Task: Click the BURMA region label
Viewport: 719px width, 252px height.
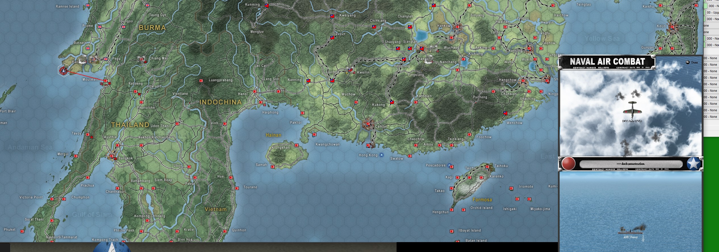Action: (152, 28)
